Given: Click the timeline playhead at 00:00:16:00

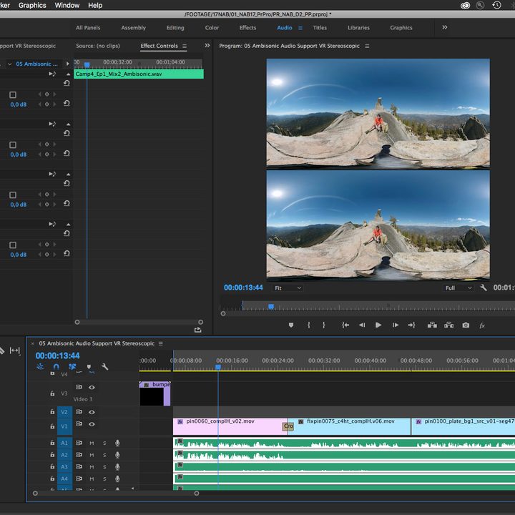Looking at the screenshot, I should tap(218, 366).
